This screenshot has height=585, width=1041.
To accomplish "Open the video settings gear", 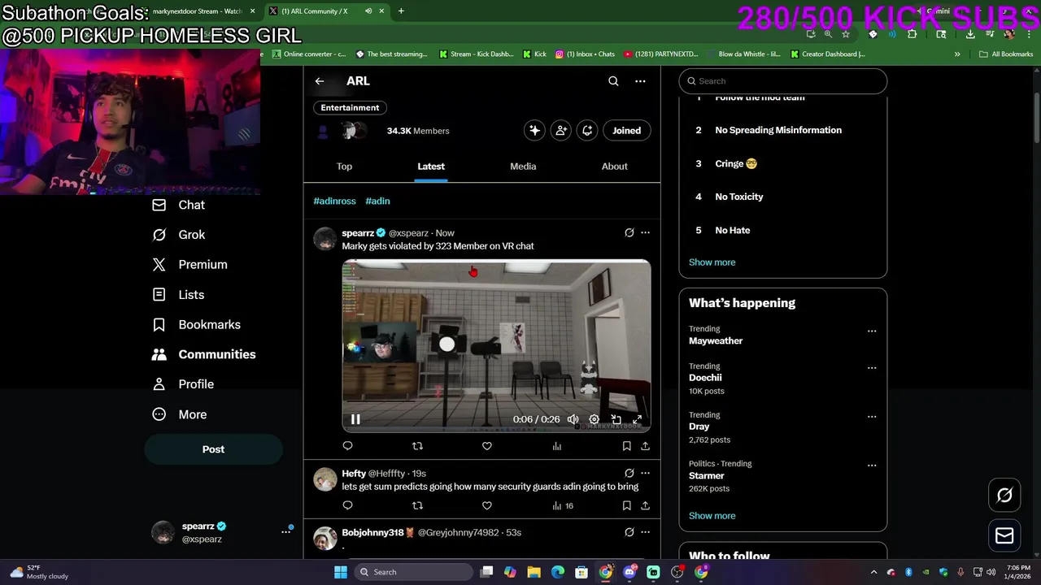I will (594, 419).
